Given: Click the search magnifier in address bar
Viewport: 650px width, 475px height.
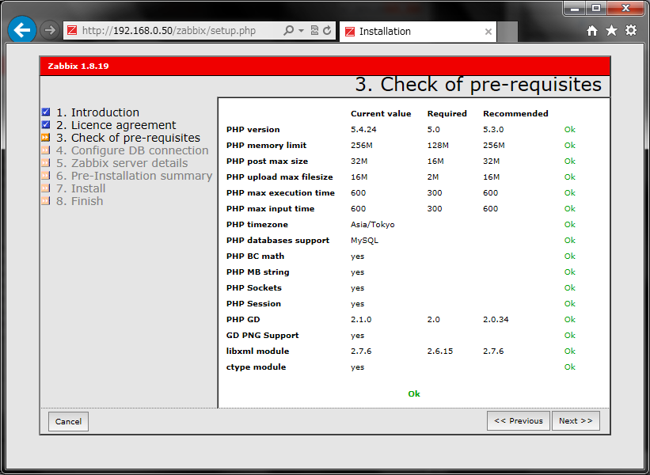Looking at the screenshot, I should [x=288, y=30].
